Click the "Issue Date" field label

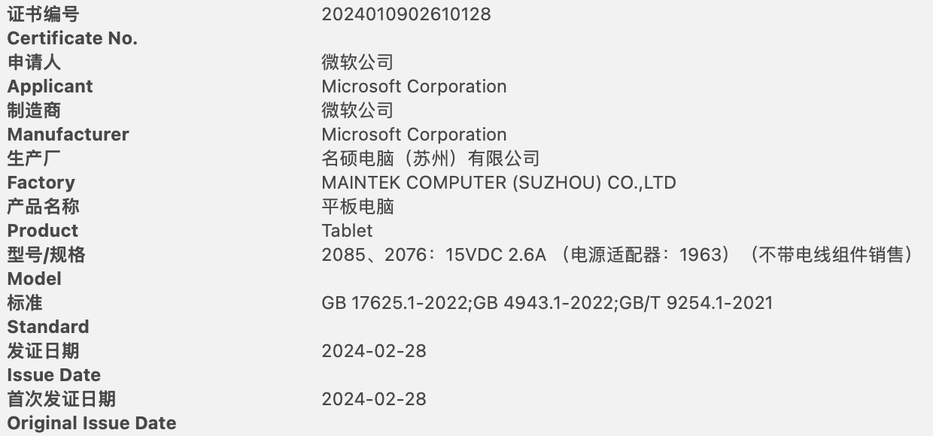(x=53, y=375)
